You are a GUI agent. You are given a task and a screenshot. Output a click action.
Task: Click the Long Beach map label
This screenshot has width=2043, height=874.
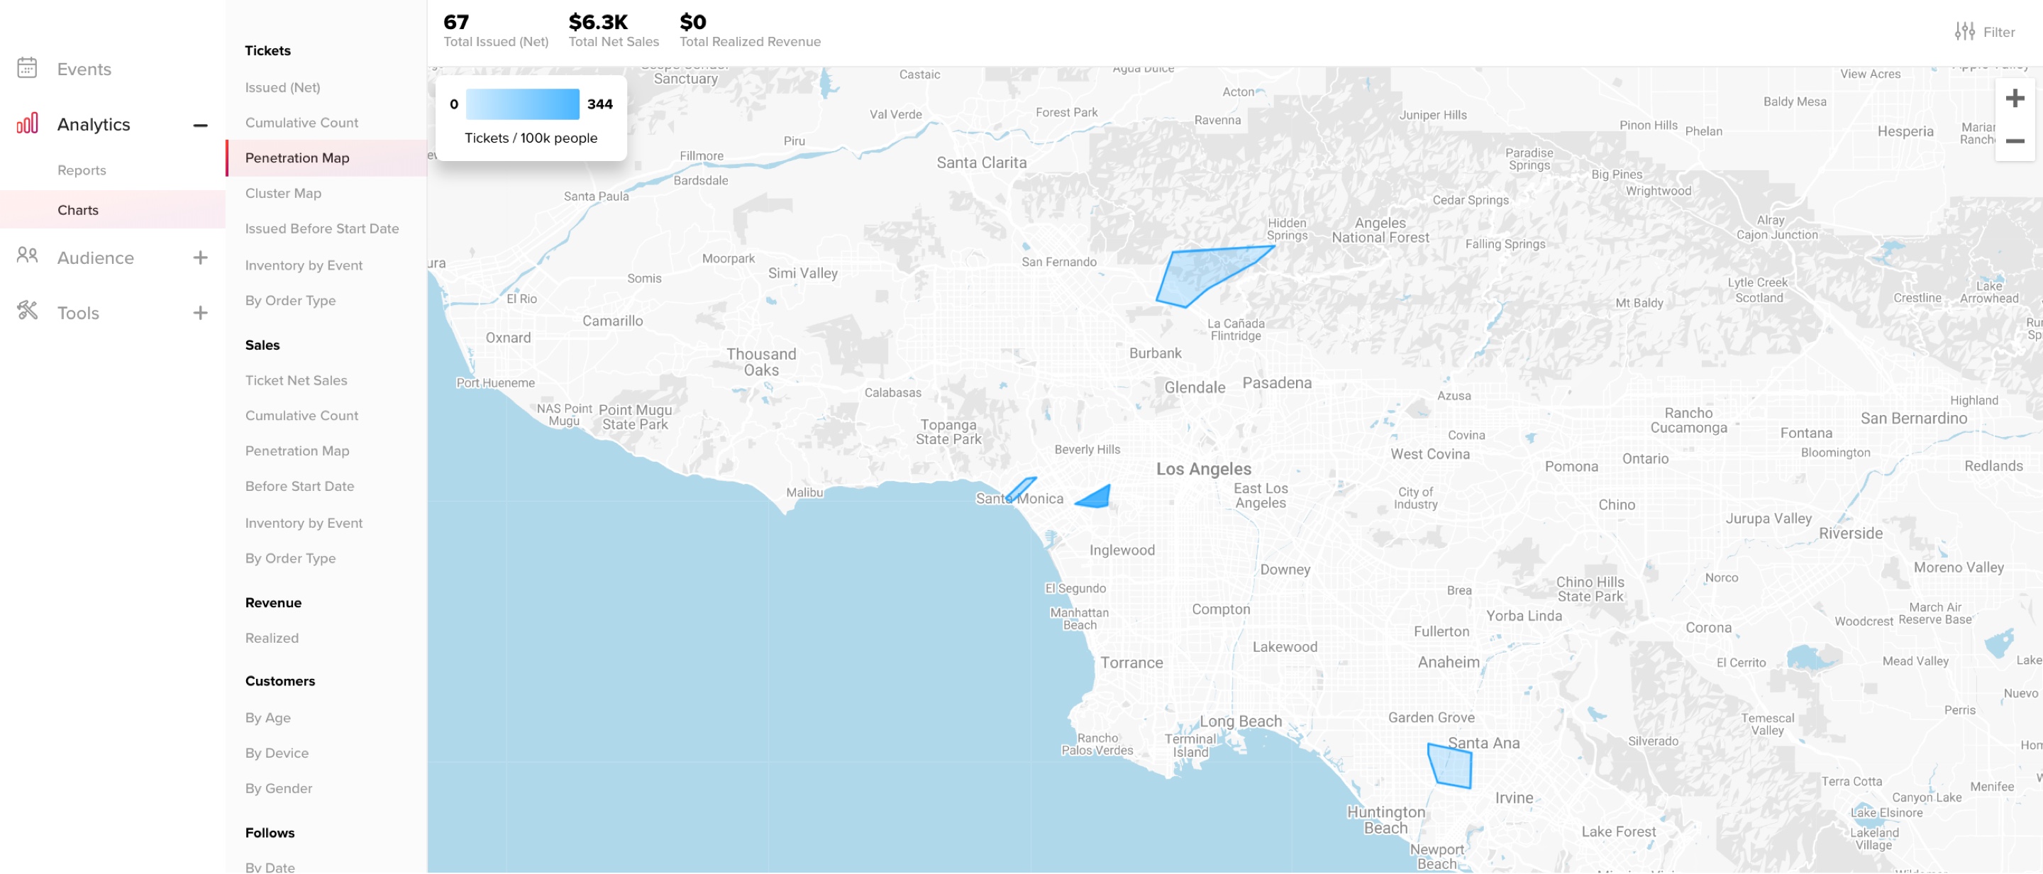[x=1241, y=721]
